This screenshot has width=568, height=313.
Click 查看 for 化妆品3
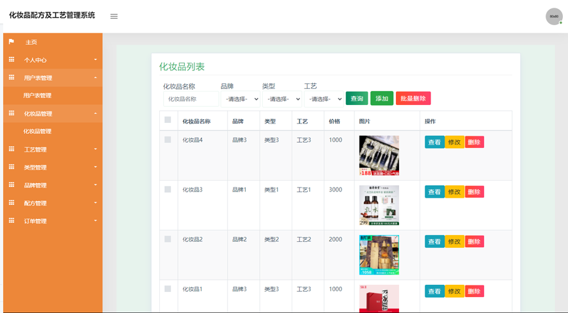point(434,192)
